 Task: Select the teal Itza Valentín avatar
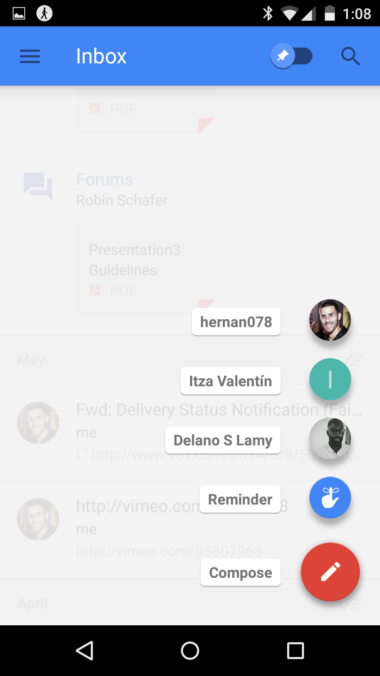[x=330, y=379]
